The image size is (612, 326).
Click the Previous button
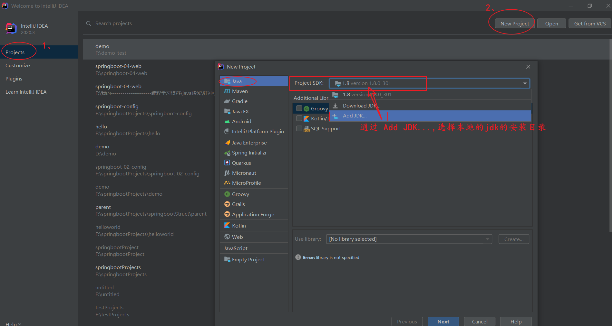(x=407, y=321)
